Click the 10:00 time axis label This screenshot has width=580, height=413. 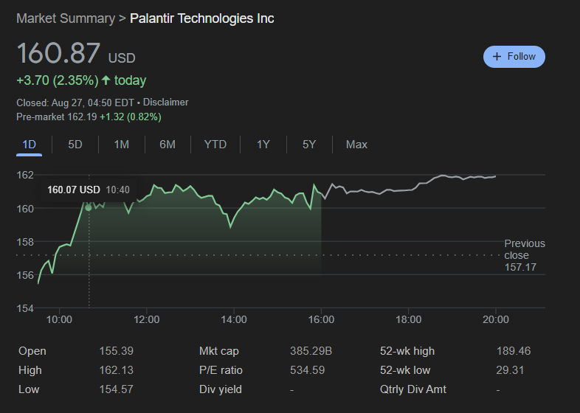[59, 319]
